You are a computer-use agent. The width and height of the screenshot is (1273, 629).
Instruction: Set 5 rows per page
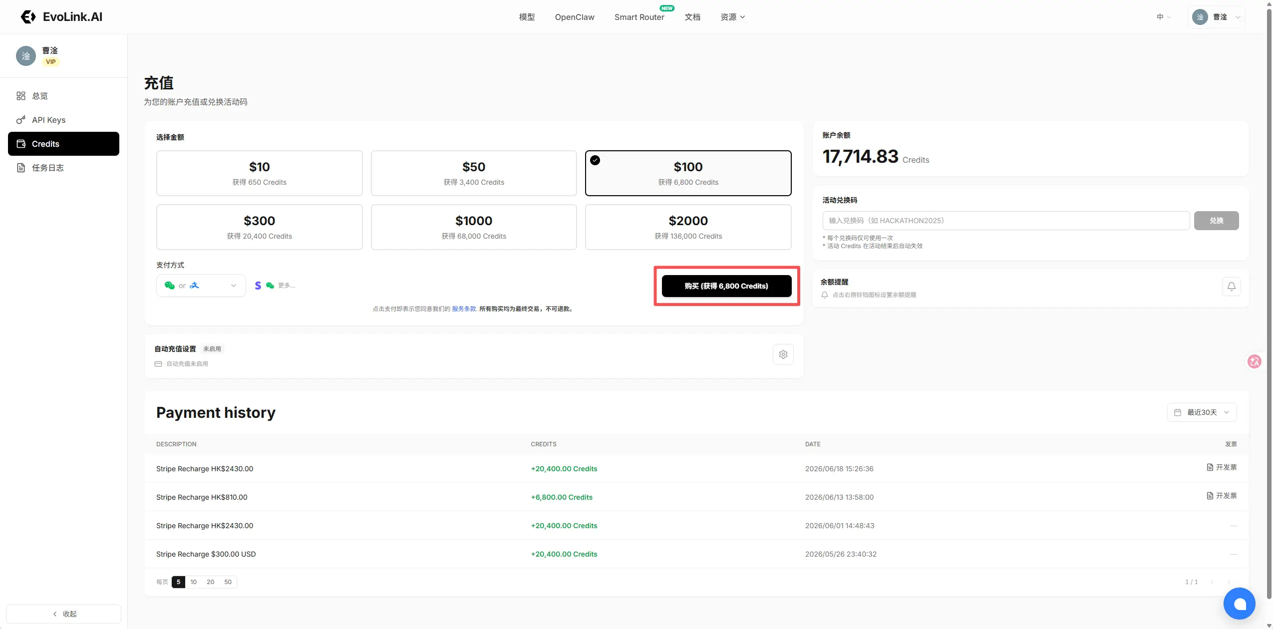(178, 582)
